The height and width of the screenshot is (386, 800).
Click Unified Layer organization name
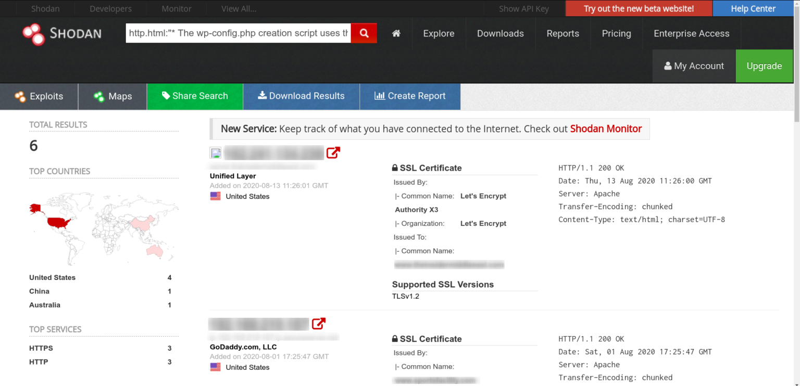pyautogui.click(x=233, y=176)
